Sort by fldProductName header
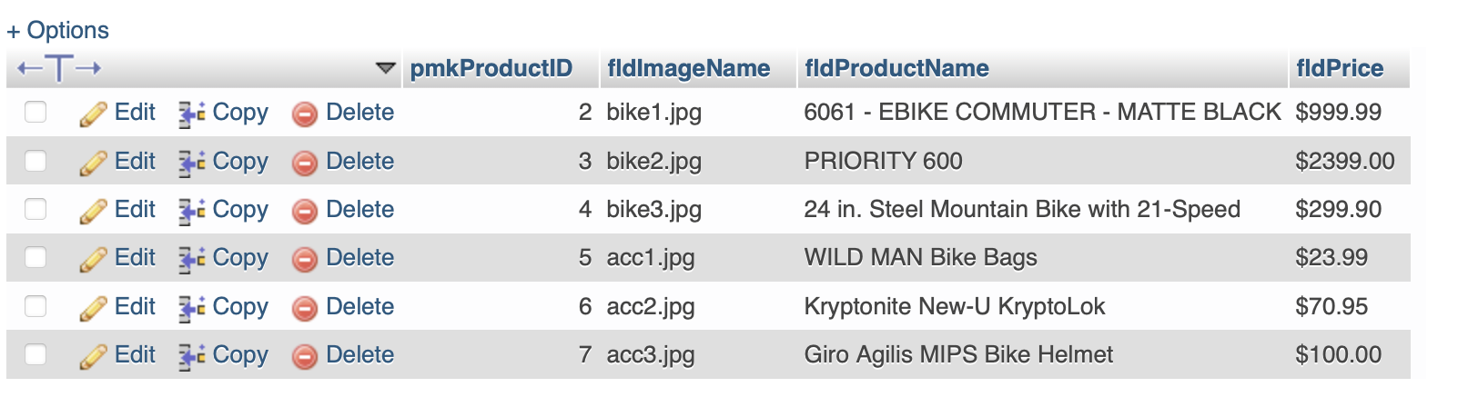This screenshot has width=1458, height=407. [896, 68]
